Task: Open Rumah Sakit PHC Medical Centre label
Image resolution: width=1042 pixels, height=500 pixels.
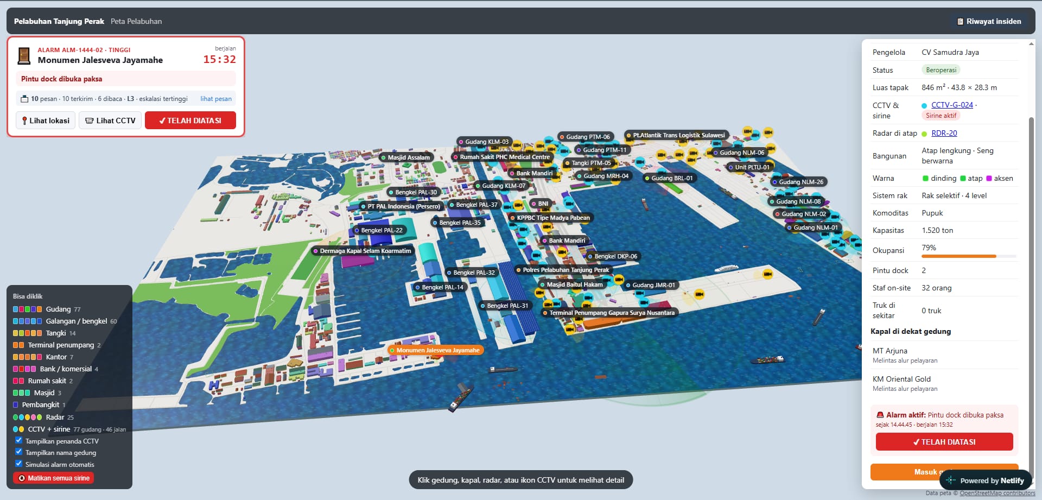Action: click(501, 157)
